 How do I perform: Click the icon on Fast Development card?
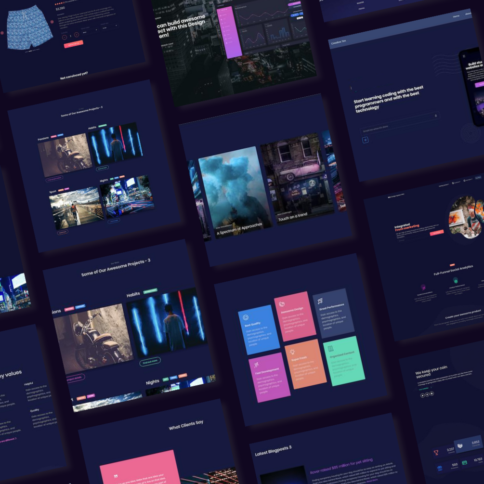pyautogui.click(x=256, y=365)
